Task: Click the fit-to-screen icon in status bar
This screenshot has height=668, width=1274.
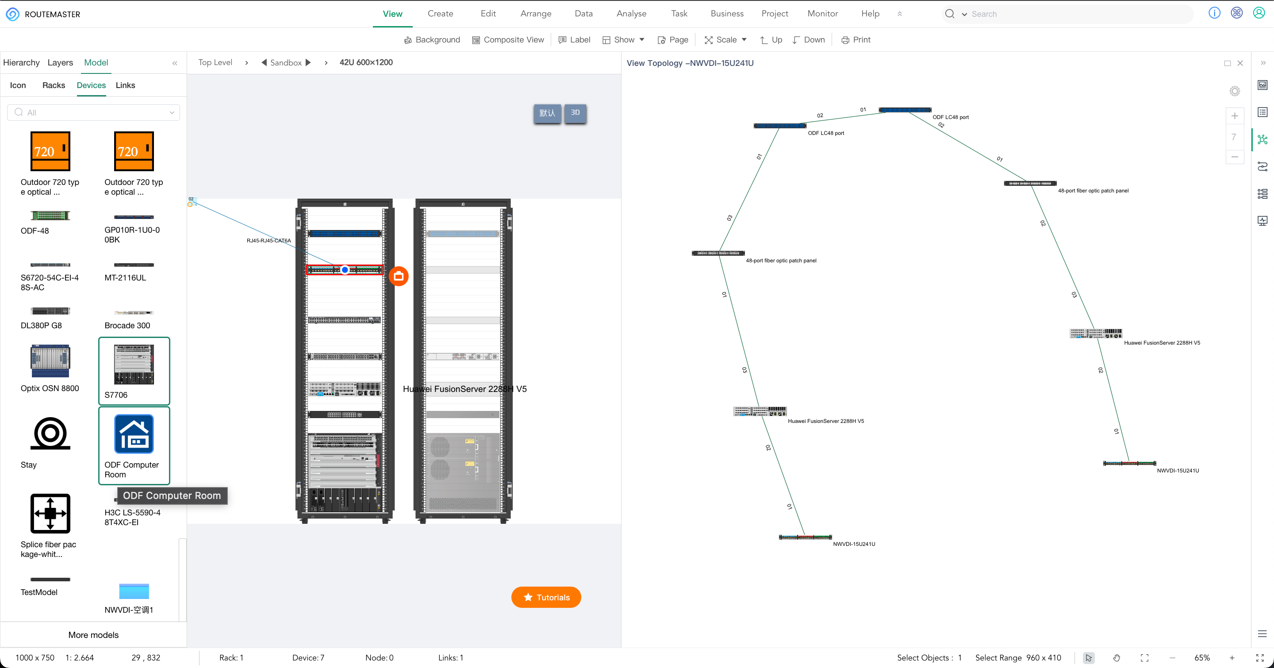Action: pyautogui.click(x=1144, y=658)
